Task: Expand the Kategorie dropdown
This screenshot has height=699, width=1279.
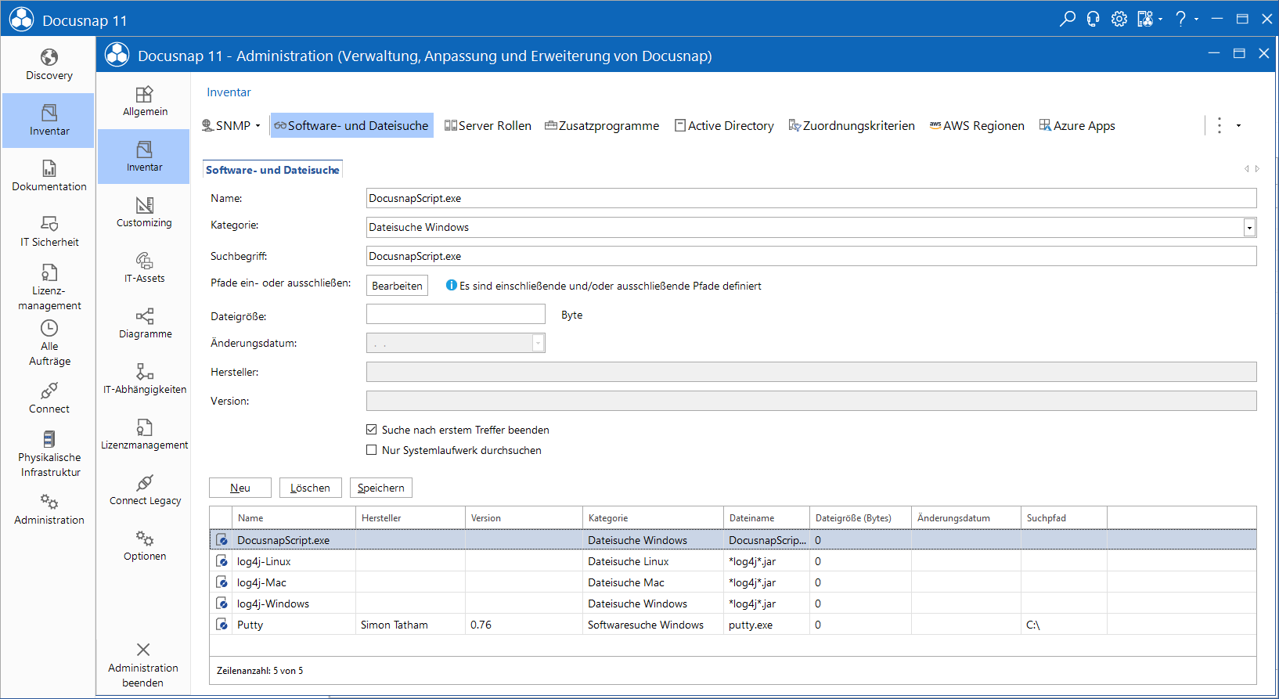Action: [1249, 227]
